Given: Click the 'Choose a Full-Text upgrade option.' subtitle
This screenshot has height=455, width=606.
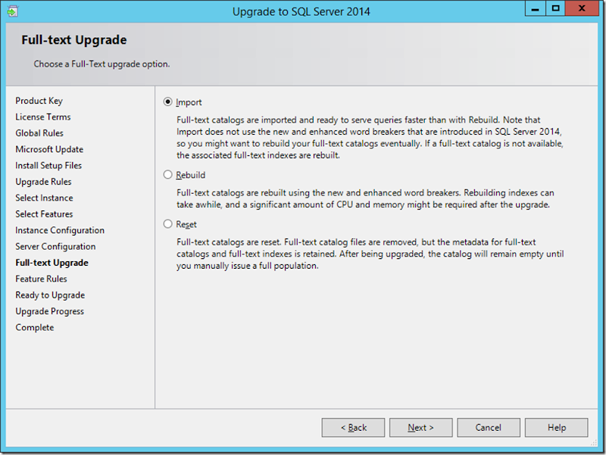Looking at the screenshot, I should 102,64.
